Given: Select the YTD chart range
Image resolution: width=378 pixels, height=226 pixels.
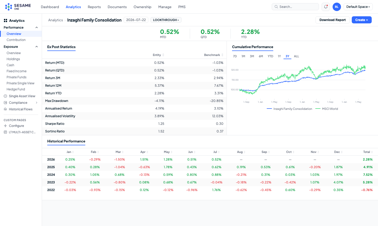Looking at the screenshot, I should click(270, 56).
